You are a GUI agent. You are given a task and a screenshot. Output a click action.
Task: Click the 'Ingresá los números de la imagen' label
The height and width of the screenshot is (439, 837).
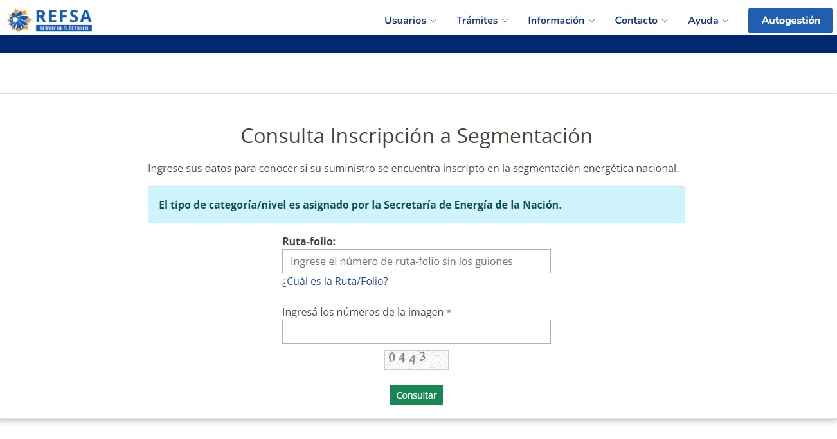(363, 312)
